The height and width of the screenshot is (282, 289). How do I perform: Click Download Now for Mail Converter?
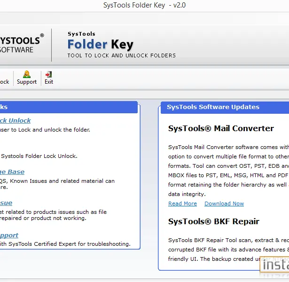(x=224, y=204)
